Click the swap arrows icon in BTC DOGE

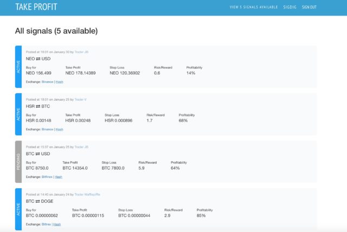(37, 201)
